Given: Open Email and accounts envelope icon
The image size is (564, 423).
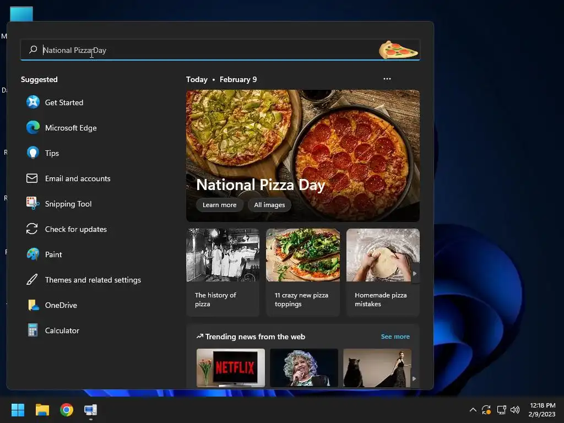Looking at the screenshot, I should click(32, 178).
